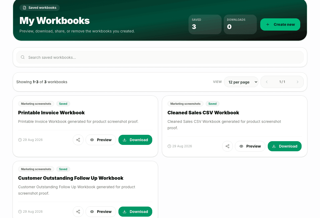This screenshot has height=218, width=320.
Task: Click Marketing screenshots tag on Customer Outstanding card
Action: point(36,169)
